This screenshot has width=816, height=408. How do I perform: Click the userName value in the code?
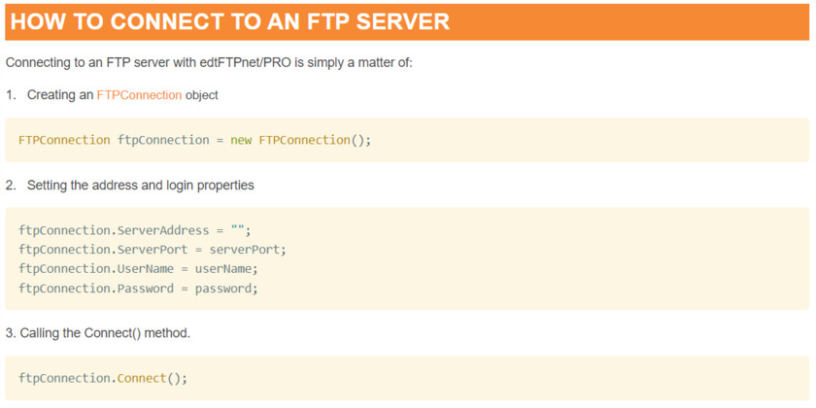[x=223, y=269]
